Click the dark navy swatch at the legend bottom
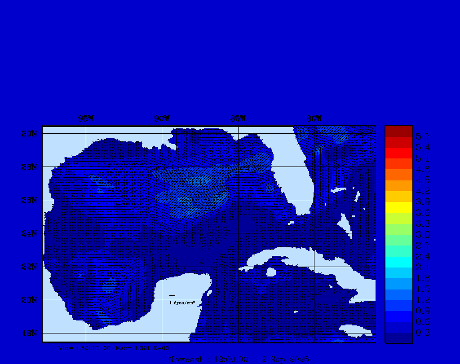 coord(398,338)
